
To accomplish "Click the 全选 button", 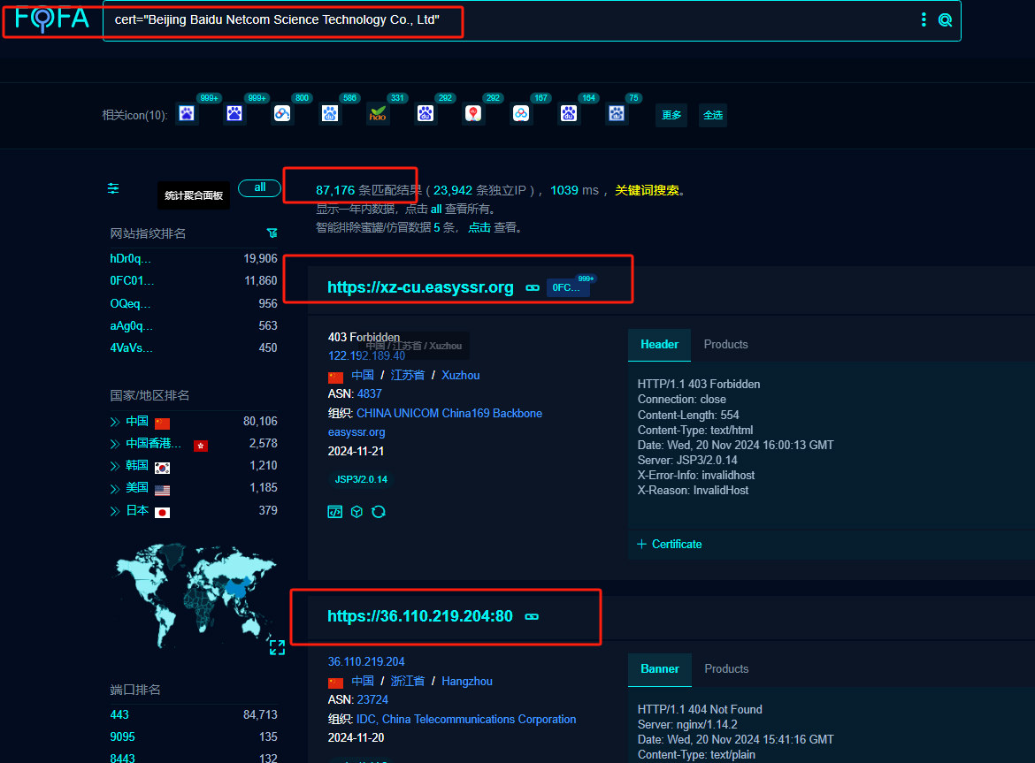I will click(713, 115).
